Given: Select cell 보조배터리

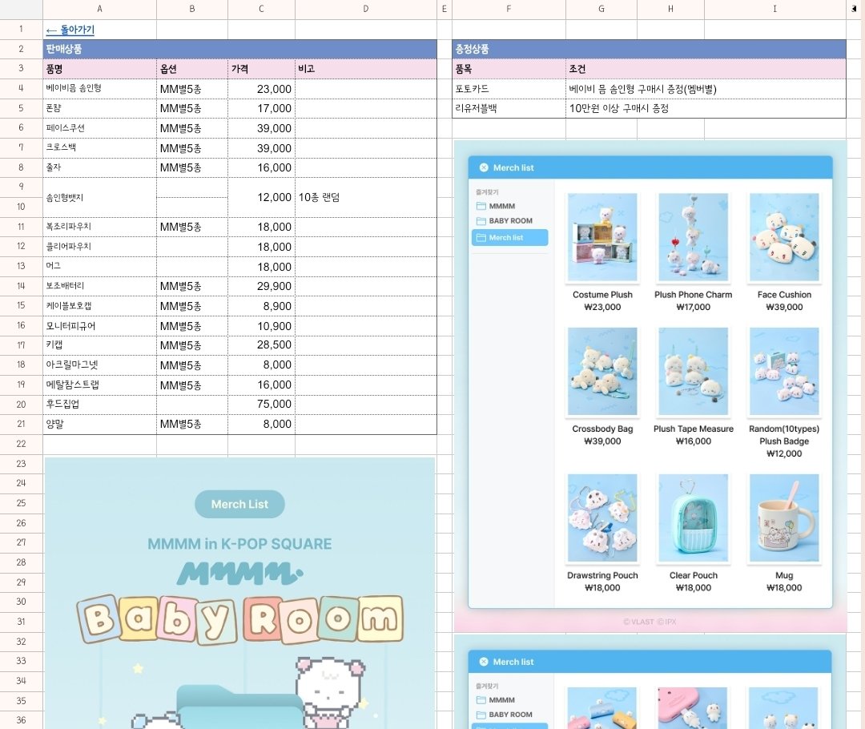Looking at the screenshot, I should click(x=99, y=286).
